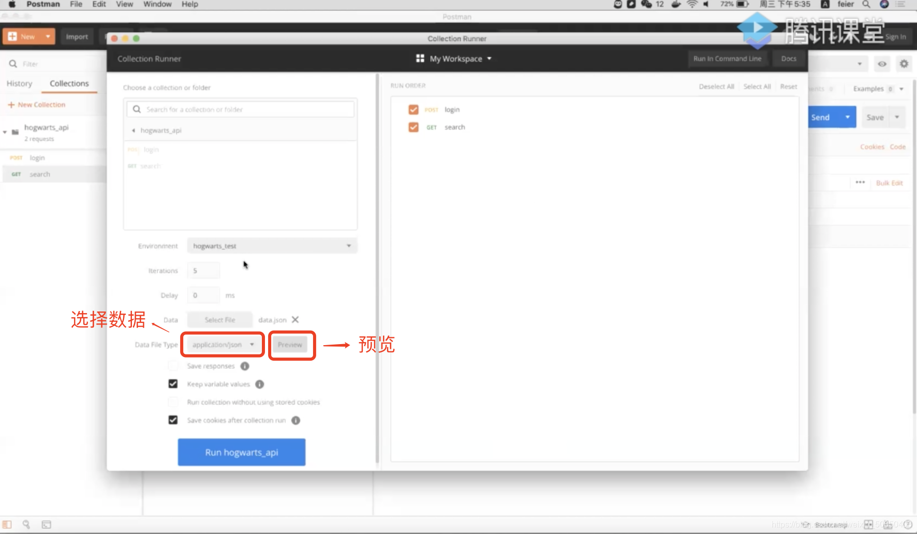917x534 pixels.
Task: Click the workspace grid icon
Action: [420, 58]
